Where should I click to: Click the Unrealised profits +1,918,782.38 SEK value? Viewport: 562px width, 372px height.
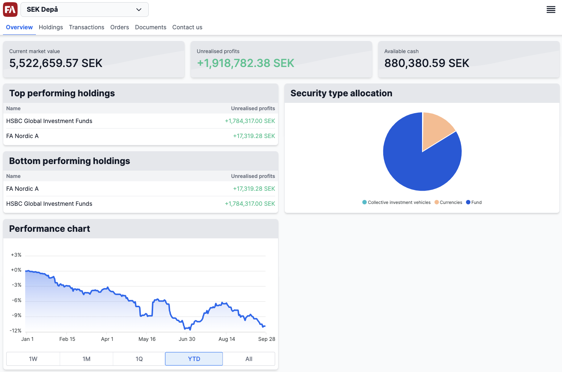pos(245,63)
